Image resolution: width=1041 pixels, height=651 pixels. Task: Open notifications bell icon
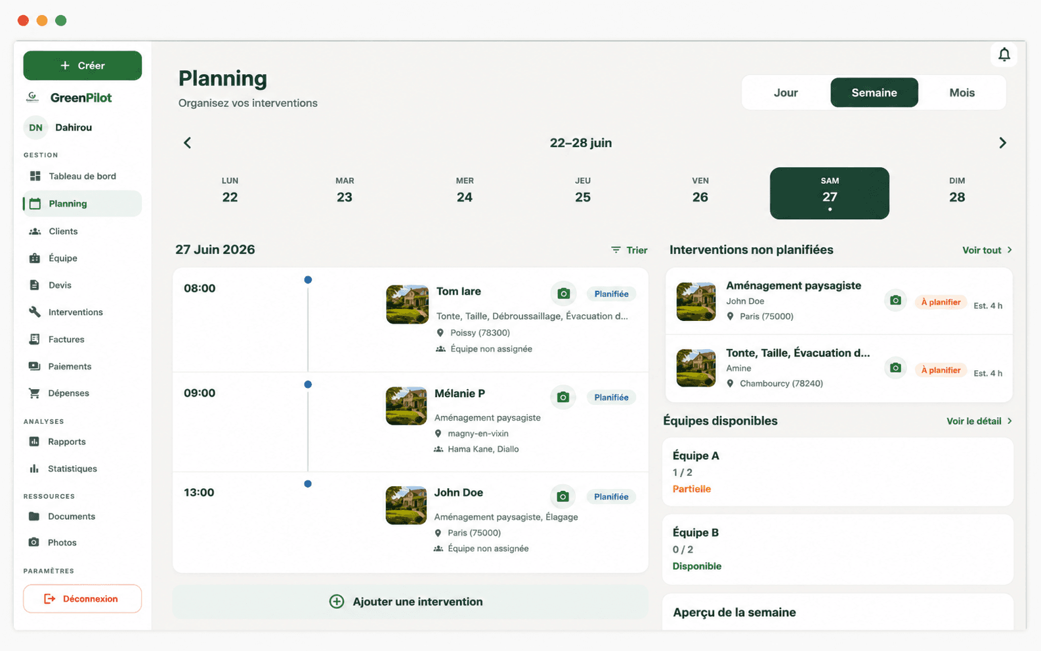click(x=1004, y=54)
